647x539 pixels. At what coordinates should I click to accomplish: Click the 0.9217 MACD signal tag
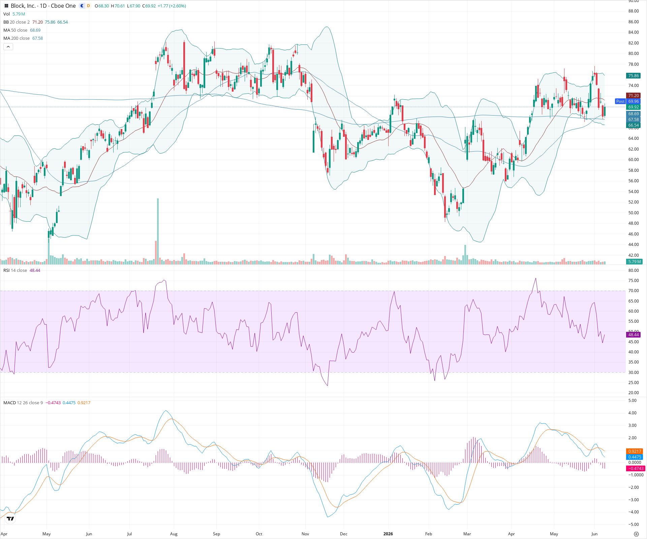point(635,451)
